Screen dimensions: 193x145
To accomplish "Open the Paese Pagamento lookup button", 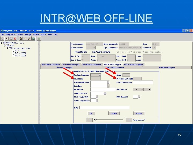I will click(x=97, y=101).
